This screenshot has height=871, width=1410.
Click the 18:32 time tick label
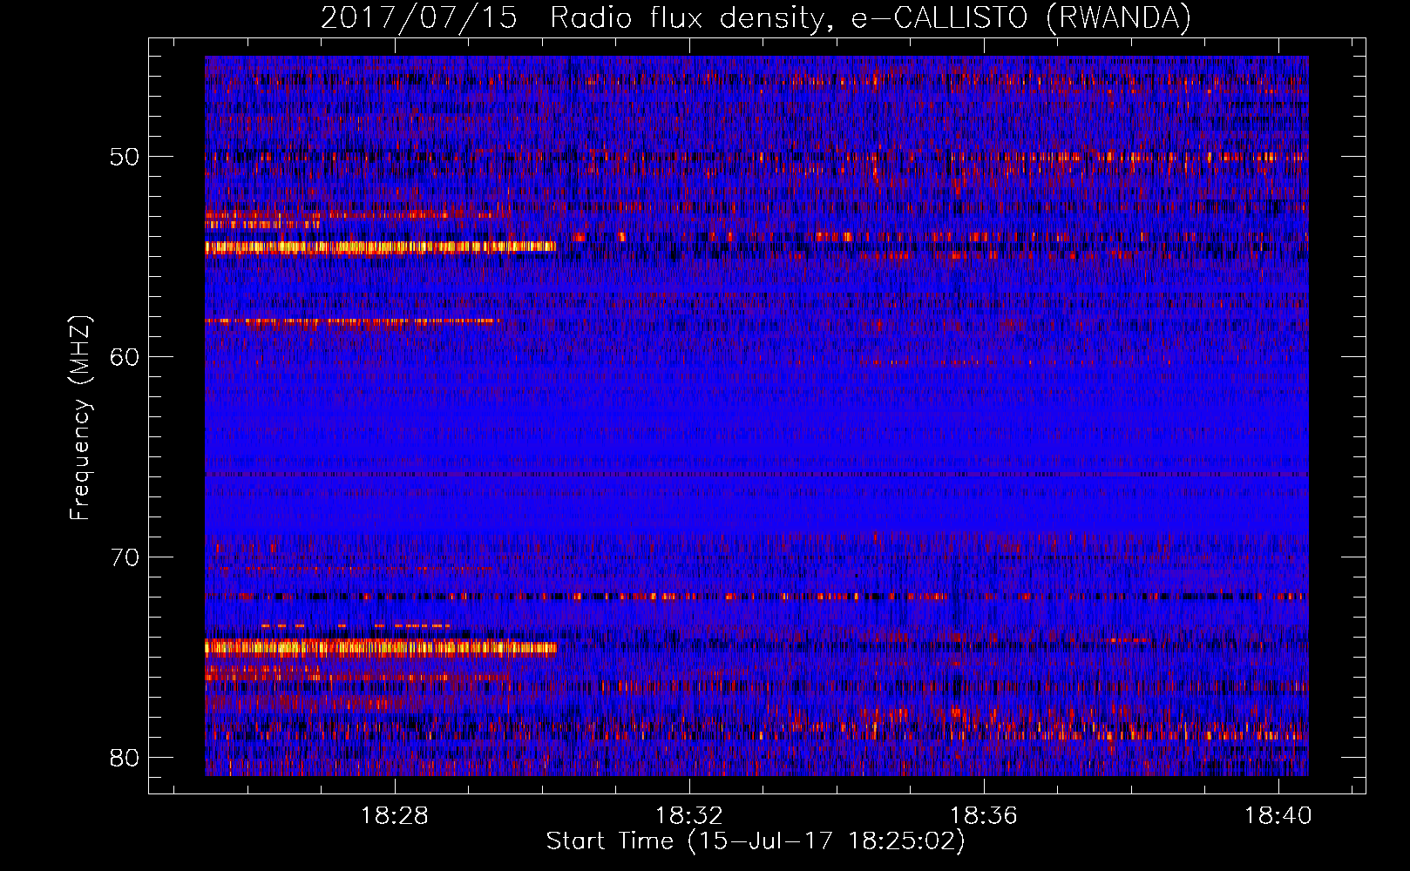coord(689,816)
